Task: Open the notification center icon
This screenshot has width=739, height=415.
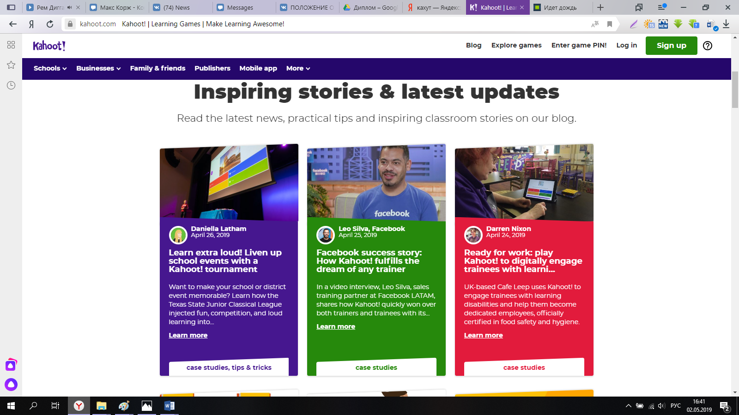Action: (x=724, y=407)
